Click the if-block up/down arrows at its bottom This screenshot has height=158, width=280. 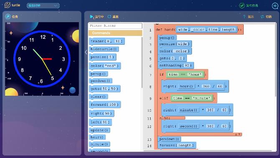coord(238,134)
